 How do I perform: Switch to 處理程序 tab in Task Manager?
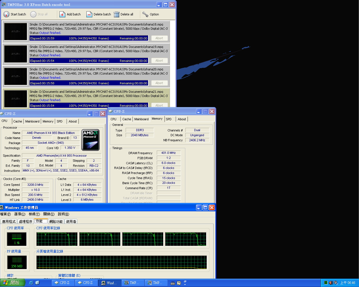coord(26,221)
